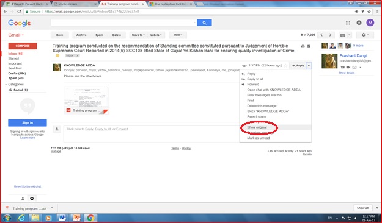The height and width of the screenshot is (223, 382).
Task: Click the 9 more participants link
Action: [x=358, y=46]
